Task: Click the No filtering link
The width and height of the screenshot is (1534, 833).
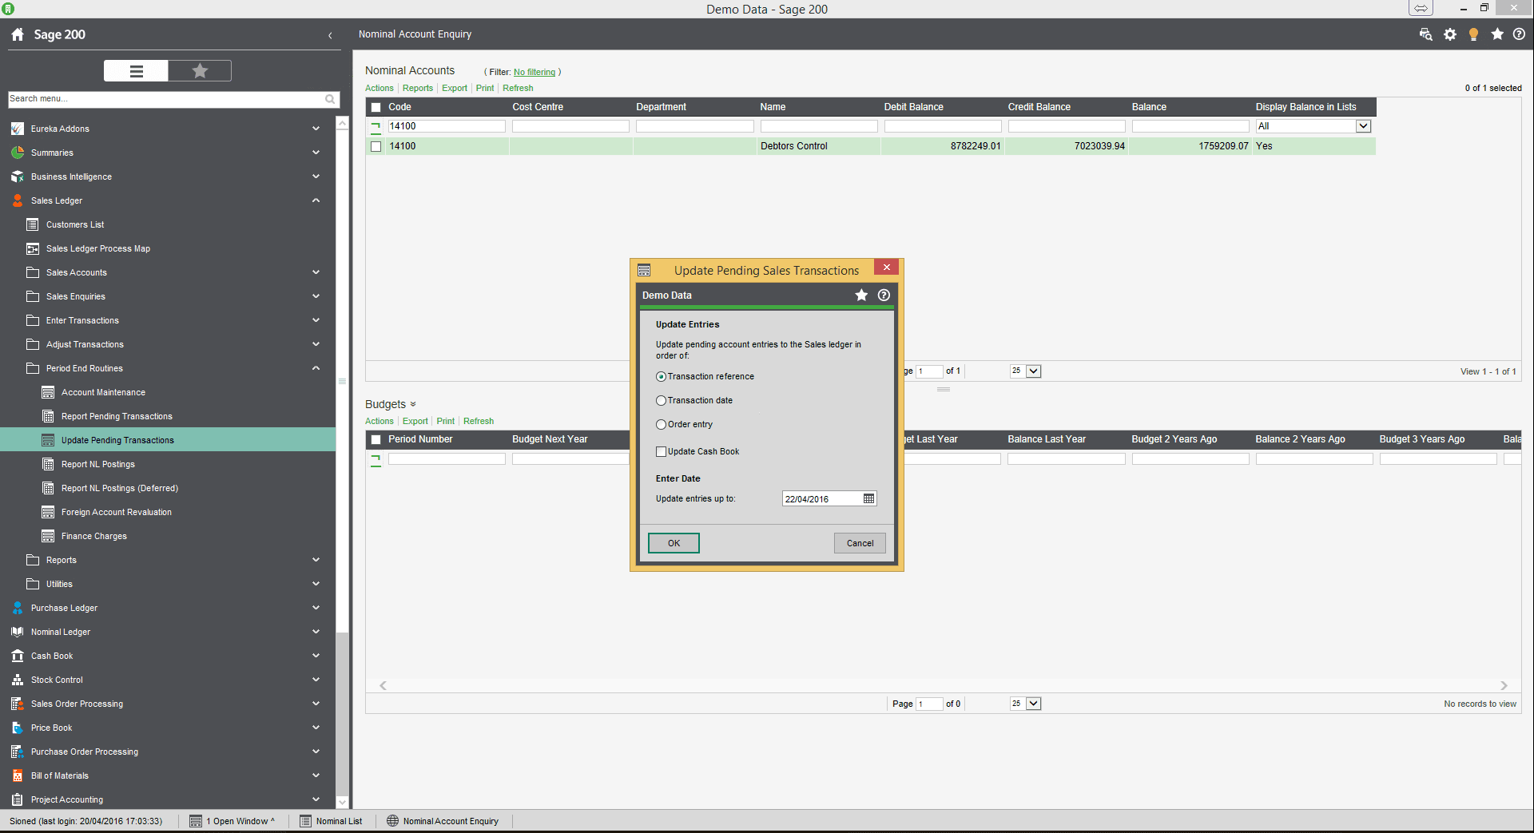Action: click(535, 72)
